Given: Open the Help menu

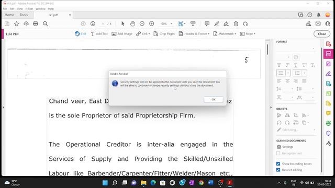Looking at the screenshot, I should tap(51, 9).
